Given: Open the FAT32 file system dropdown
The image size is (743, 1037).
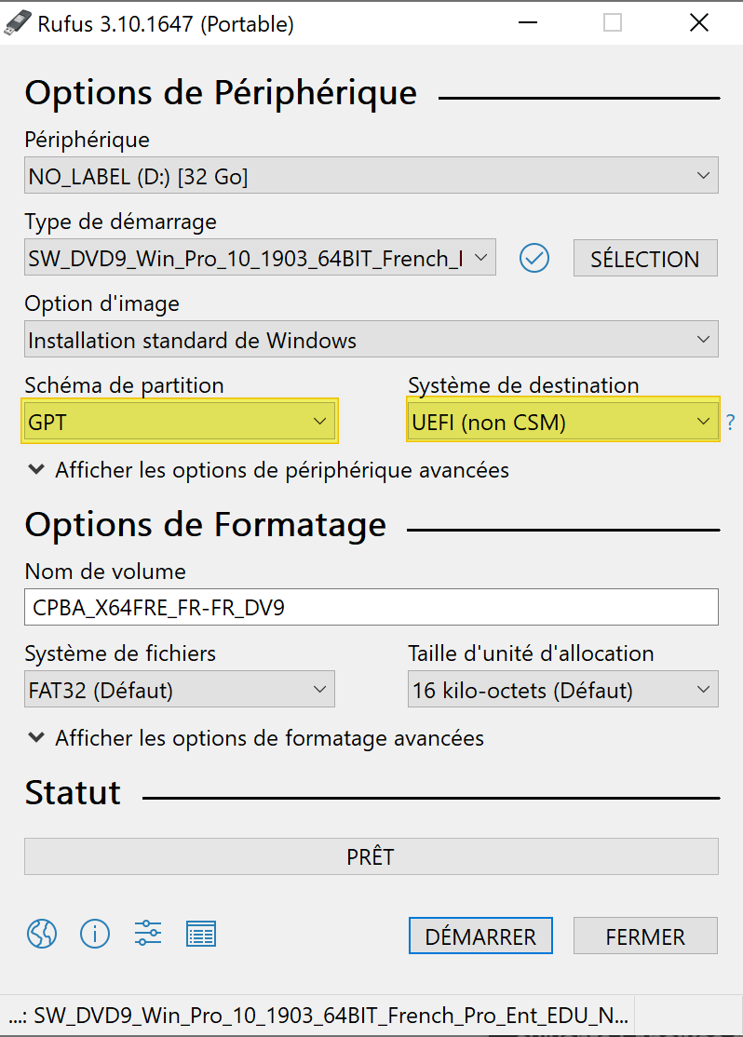Looking at the screenshot, I should [179, 690].
